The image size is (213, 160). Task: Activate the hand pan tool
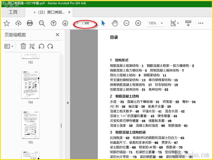(x=115, y=23)
